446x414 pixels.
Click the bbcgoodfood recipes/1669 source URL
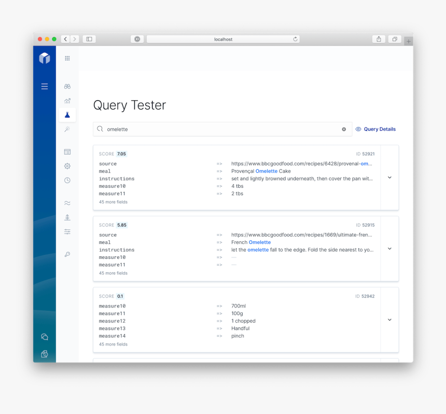[301, 234]
